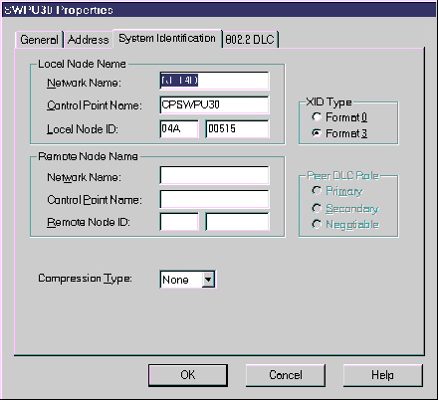Click the second Remote Node ID box
This screenshot has width=439, height=400.
pyautogui.click(x=237, y=222)
